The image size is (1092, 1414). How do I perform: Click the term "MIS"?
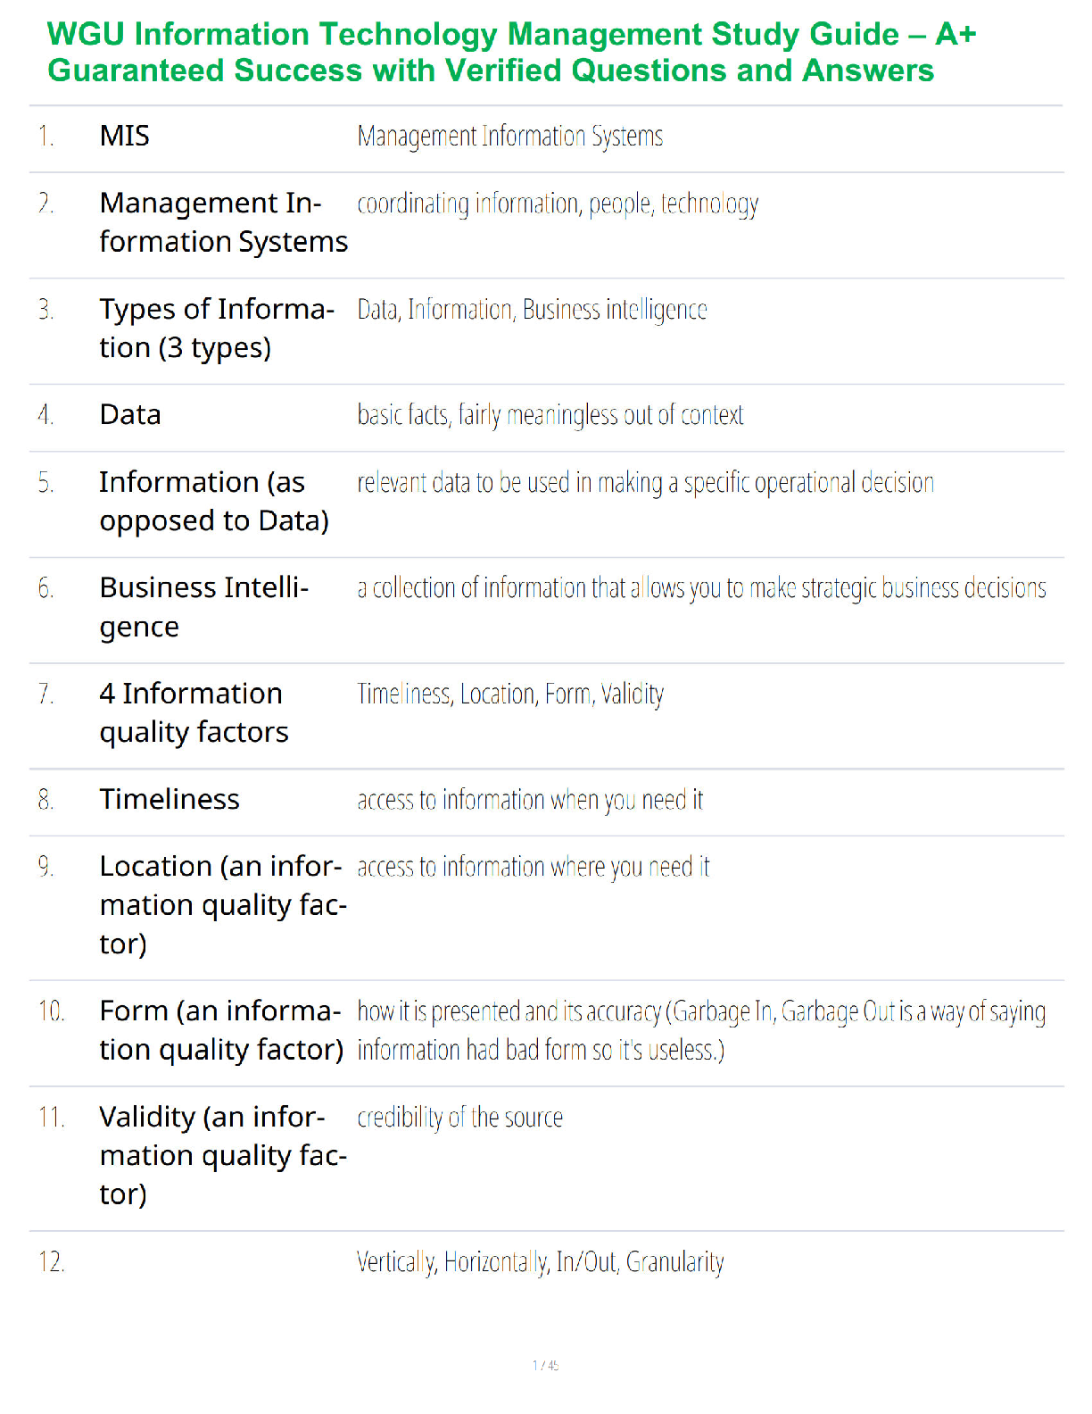pyautogui.click(x=125, y=137)
